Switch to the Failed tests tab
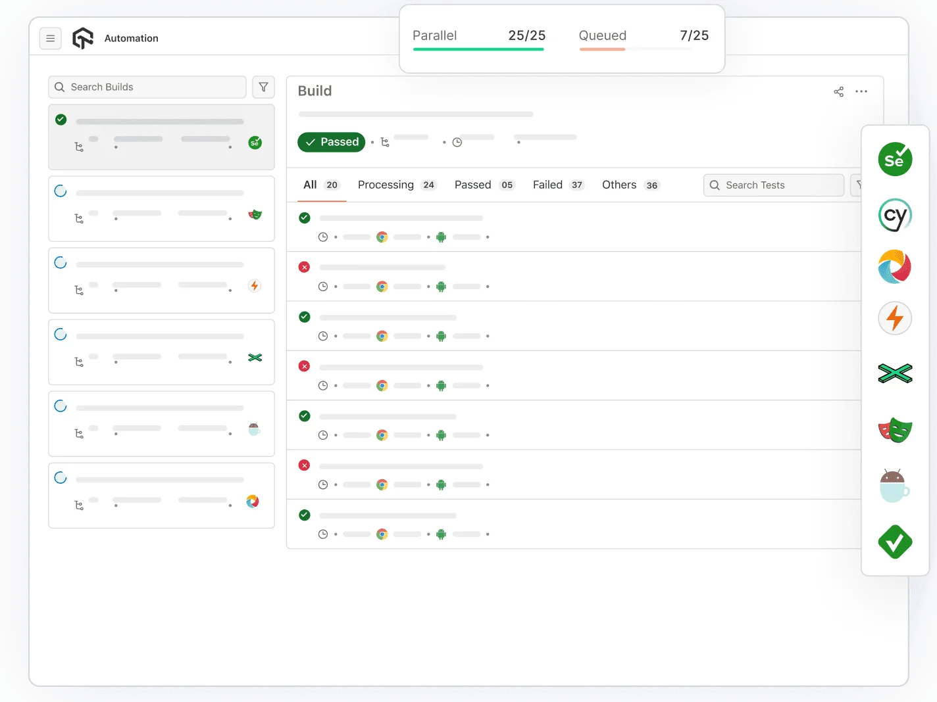The width and height of the screenshot is (937, 702). 558,185
